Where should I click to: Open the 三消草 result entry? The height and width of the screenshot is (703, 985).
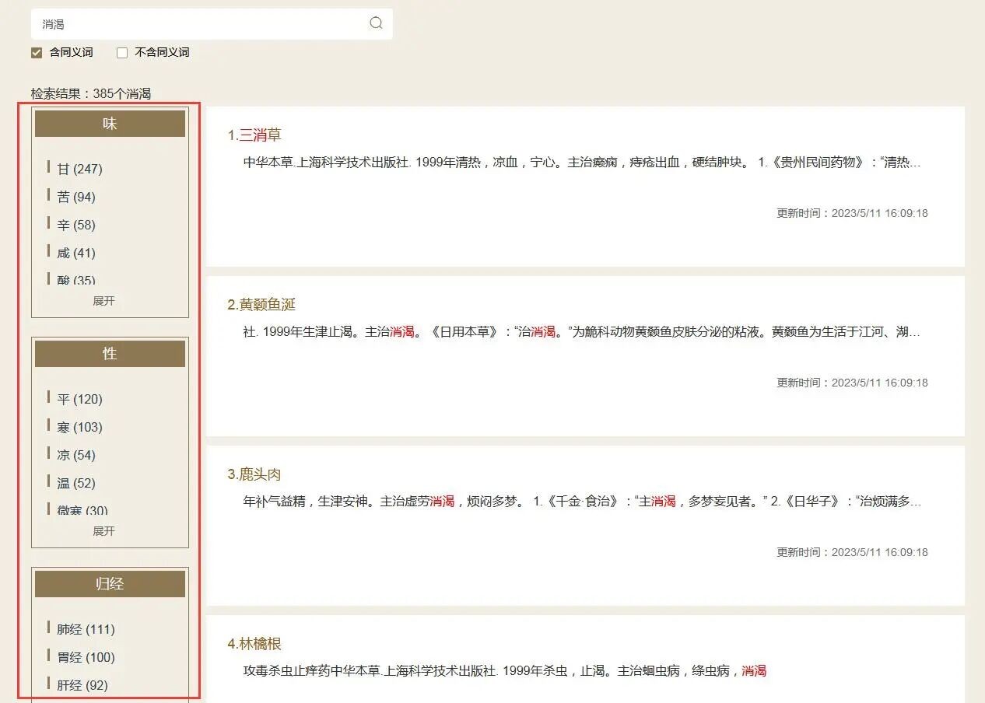click(x=259, y=135)
